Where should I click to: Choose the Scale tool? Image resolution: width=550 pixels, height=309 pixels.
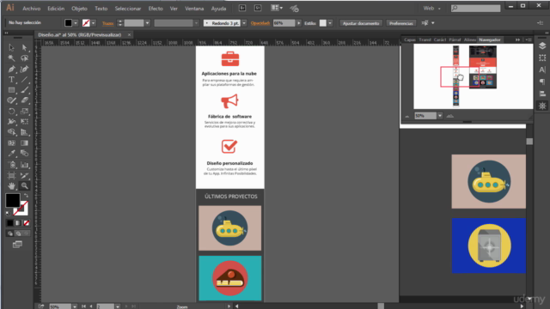tap(24, 112)
